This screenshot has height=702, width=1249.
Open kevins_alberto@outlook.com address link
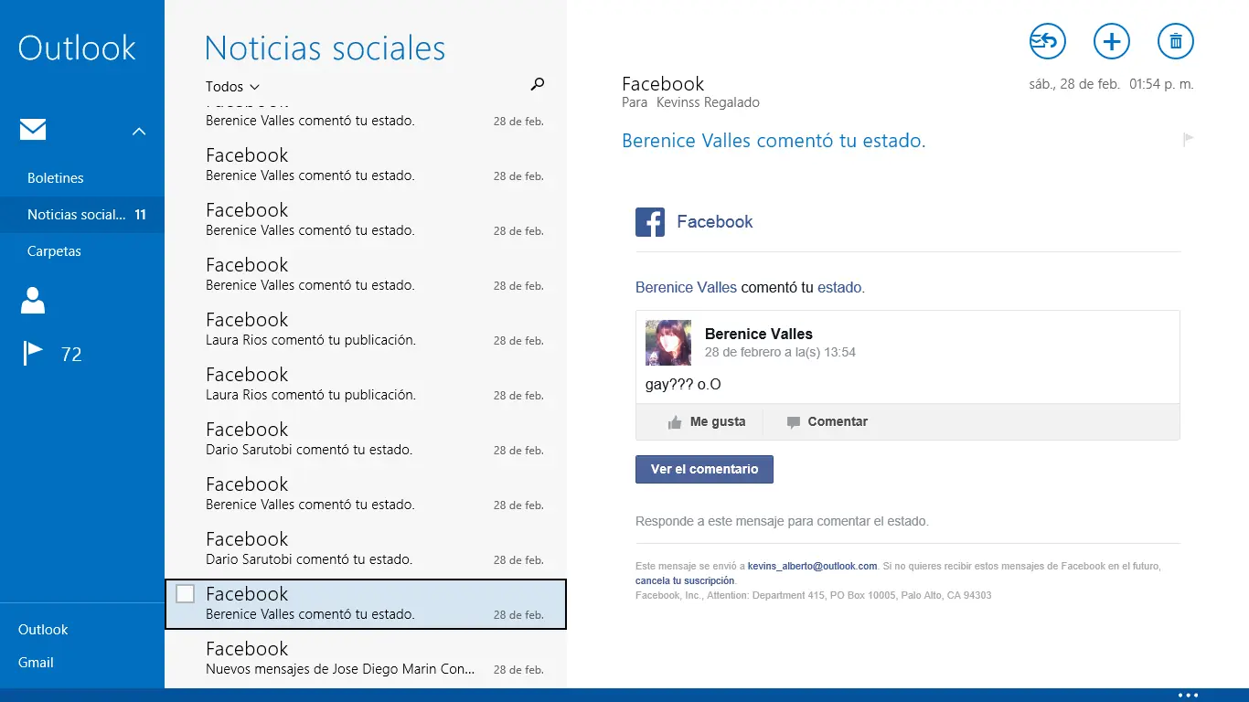[x=812, y=567]
